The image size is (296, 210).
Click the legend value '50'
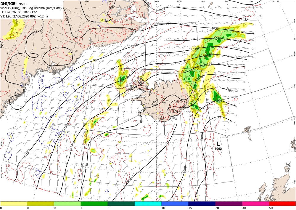271,208
